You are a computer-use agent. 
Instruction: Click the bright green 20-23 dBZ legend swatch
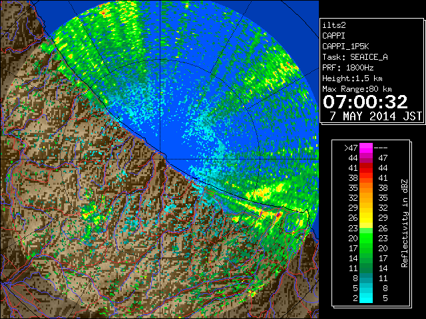coord(366,238)
